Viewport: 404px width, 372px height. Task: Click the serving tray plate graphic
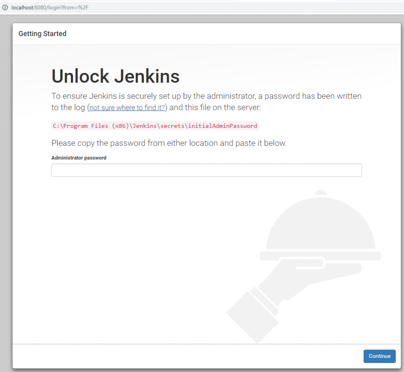(320, 256)
